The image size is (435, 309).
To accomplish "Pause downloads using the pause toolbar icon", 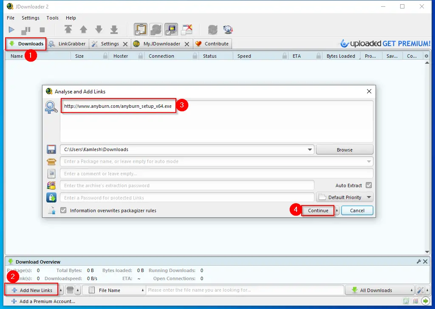I will [26, 30].
